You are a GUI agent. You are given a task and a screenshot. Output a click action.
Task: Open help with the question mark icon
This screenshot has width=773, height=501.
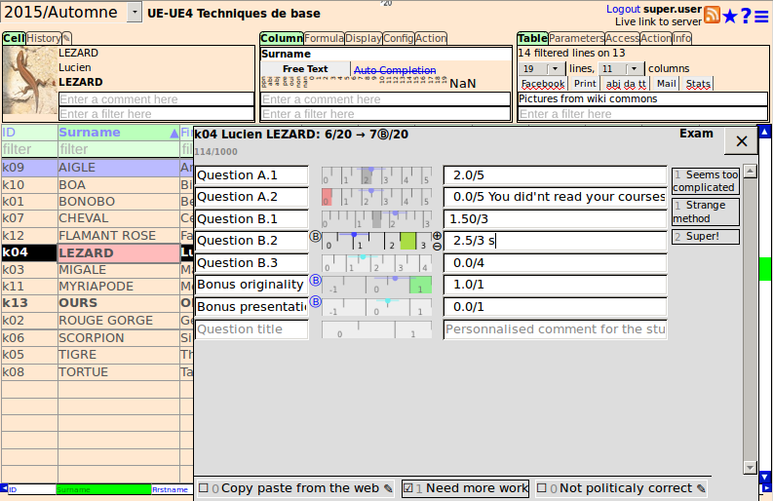[x=746, y=16]
